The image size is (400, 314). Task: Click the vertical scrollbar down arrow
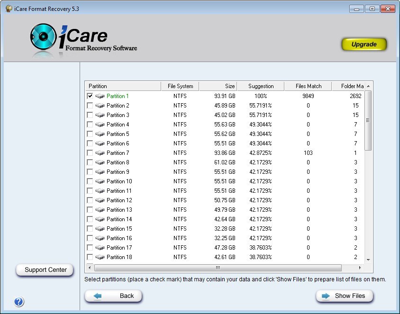point(368,260)
